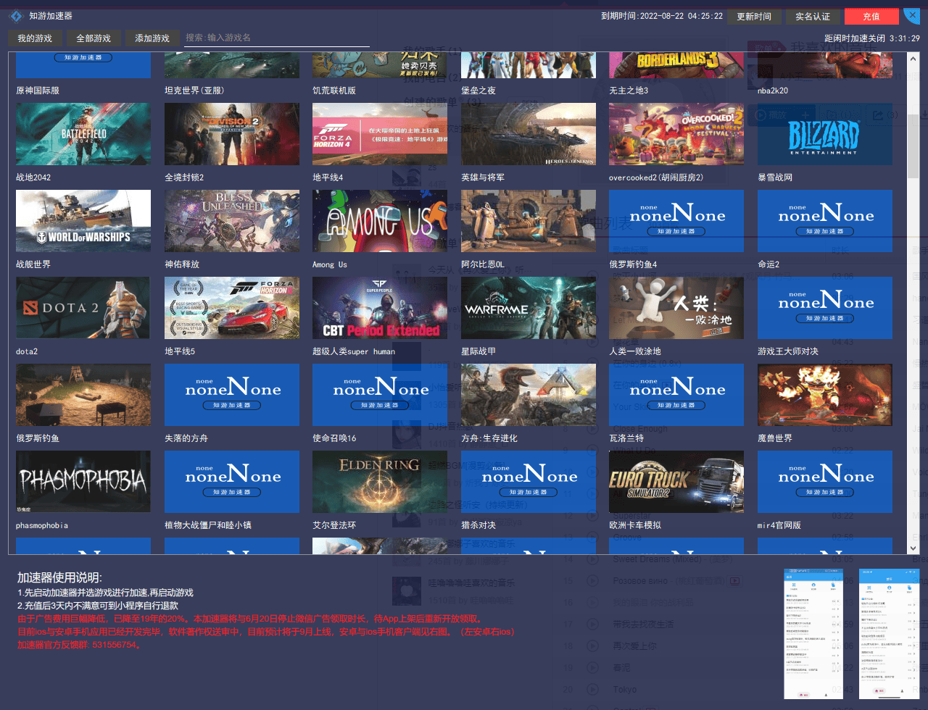Pick the Elden Ring game tile
The width and height of the screenshot is (928, 710).
pos(380,482)
